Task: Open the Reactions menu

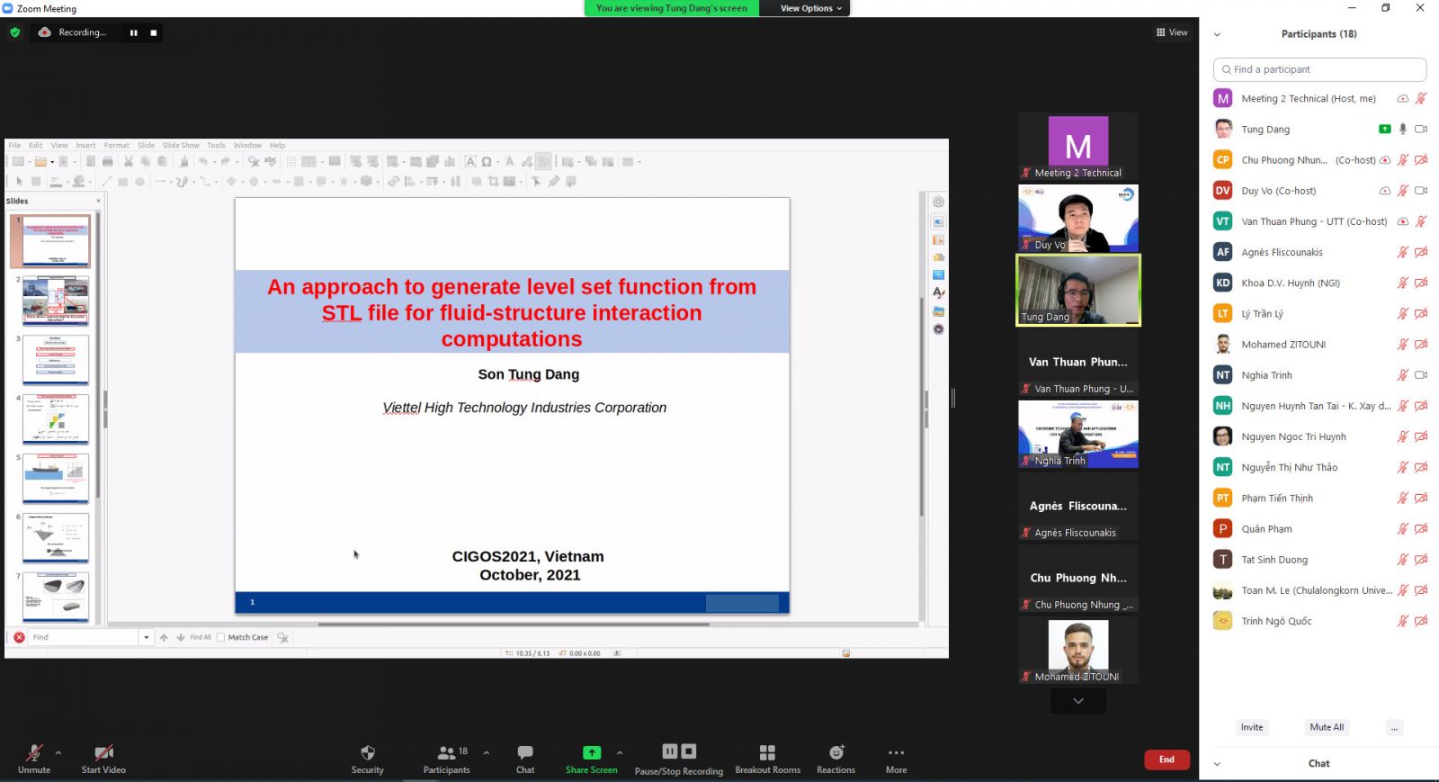Action: (x=836, y=753)
